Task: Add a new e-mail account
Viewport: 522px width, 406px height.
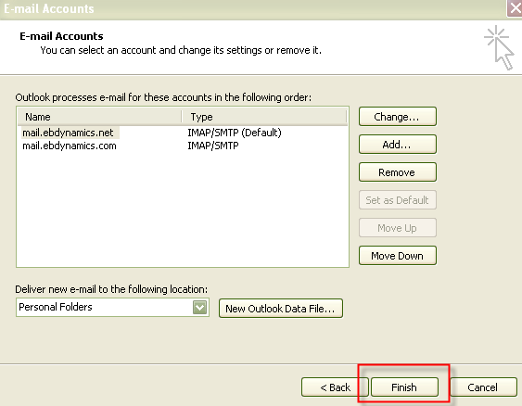Action: click(398, 145)
